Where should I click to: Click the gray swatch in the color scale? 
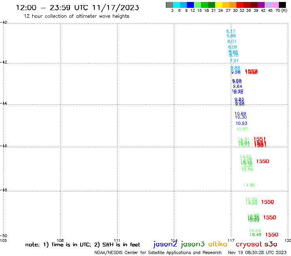coord(169,5)
